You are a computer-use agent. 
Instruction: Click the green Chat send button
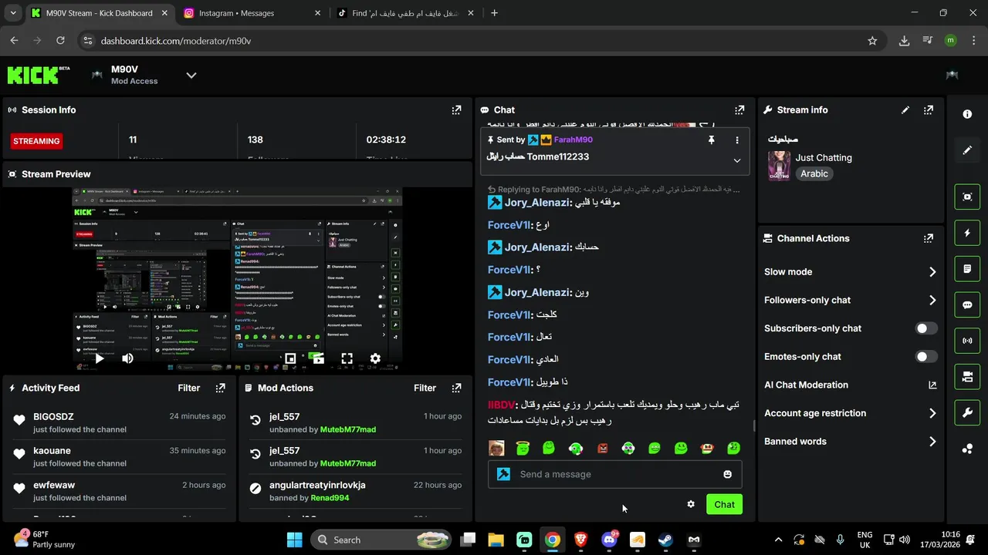[x=724, y=504]
